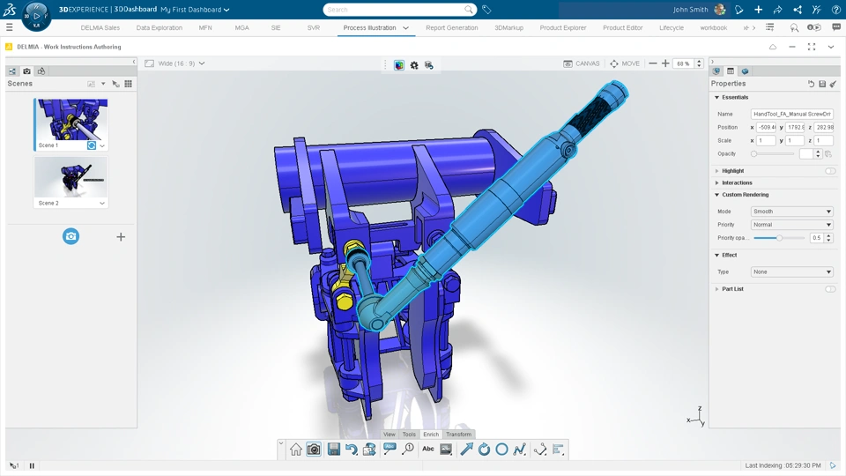
Task: Select the track curve tool
Action: pos(540,449)
